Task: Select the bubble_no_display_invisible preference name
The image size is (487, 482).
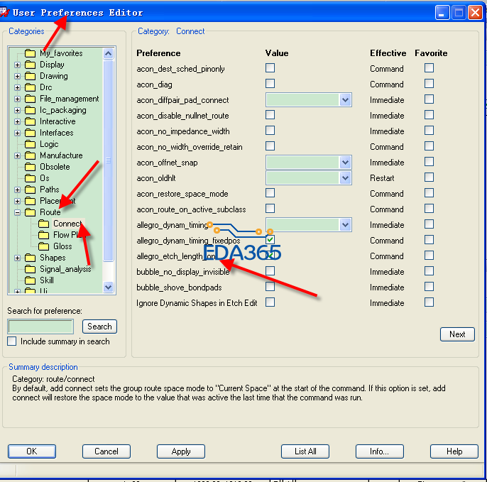Action: [183, 272]
